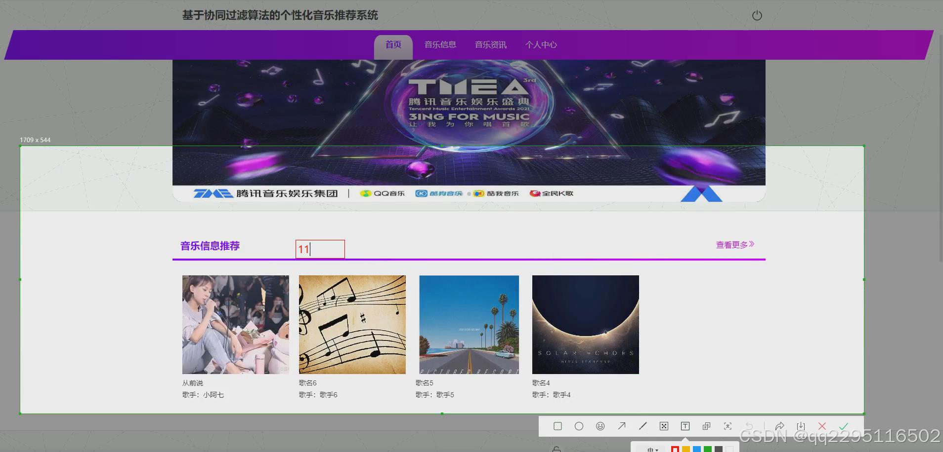943x452 pixels.
Task: Click the 音乐信息推荐 section heading
Action: 210,246
